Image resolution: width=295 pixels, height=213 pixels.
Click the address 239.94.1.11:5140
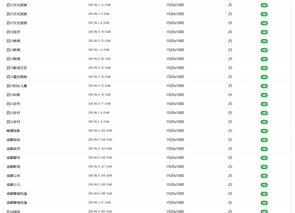99,5
